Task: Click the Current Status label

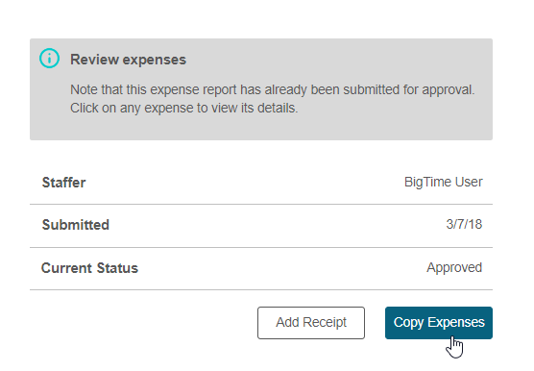Action: click(89, 268)
